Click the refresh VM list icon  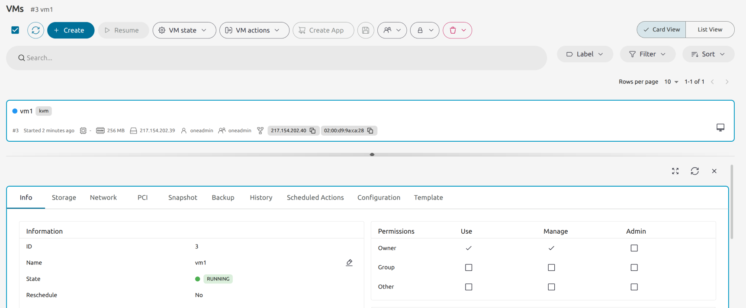(x=35, y=30)
